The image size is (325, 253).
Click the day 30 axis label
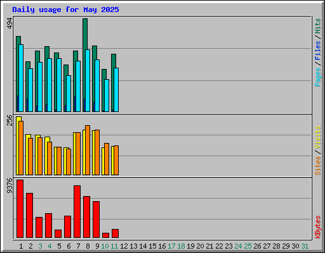[295, 246]
